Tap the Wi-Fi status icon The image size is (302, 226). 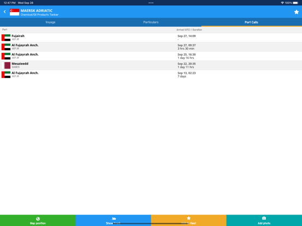click(282, 3)
